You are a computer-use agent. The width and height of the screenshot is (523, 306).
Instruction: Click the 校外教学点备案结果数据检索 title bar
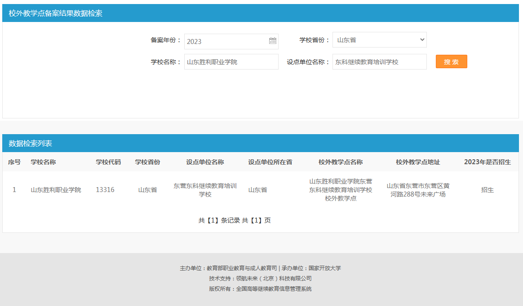point(56,13)
